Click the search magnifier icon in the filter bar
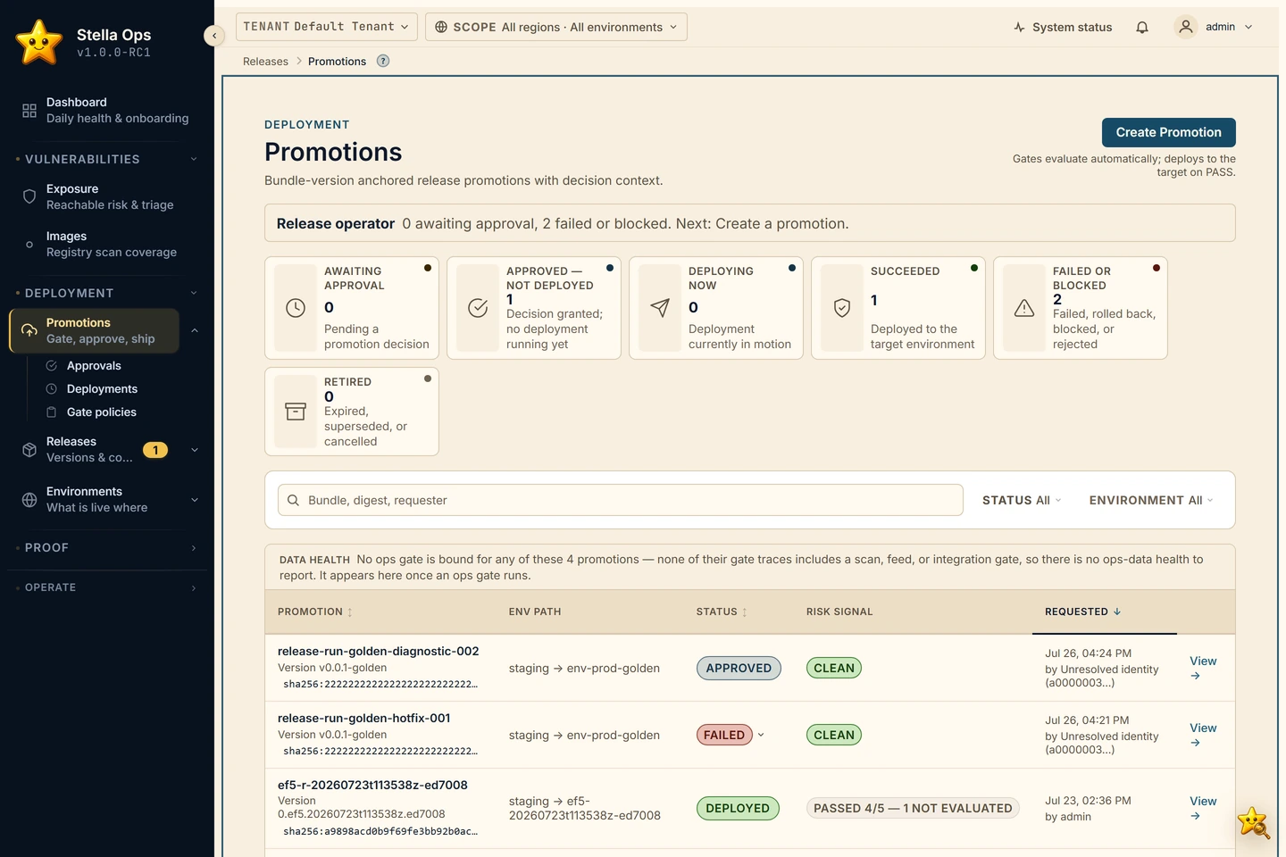This screenshot has height=857, width=1286. click(293, 500)
